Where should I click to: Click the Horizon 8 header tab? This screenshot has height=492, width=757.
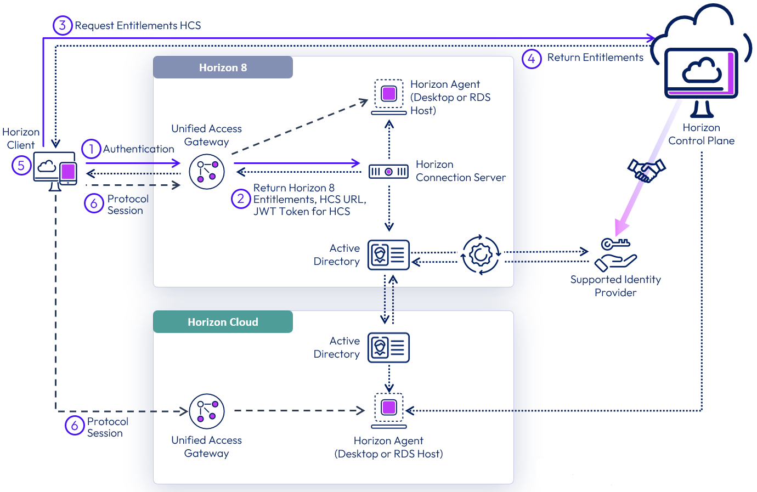(223, 67)
